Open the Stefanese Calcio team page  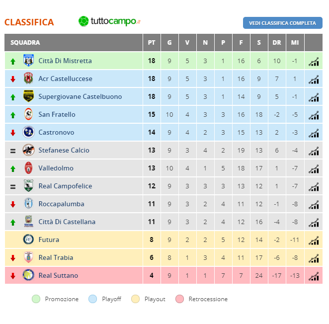[x=64, y=150]
